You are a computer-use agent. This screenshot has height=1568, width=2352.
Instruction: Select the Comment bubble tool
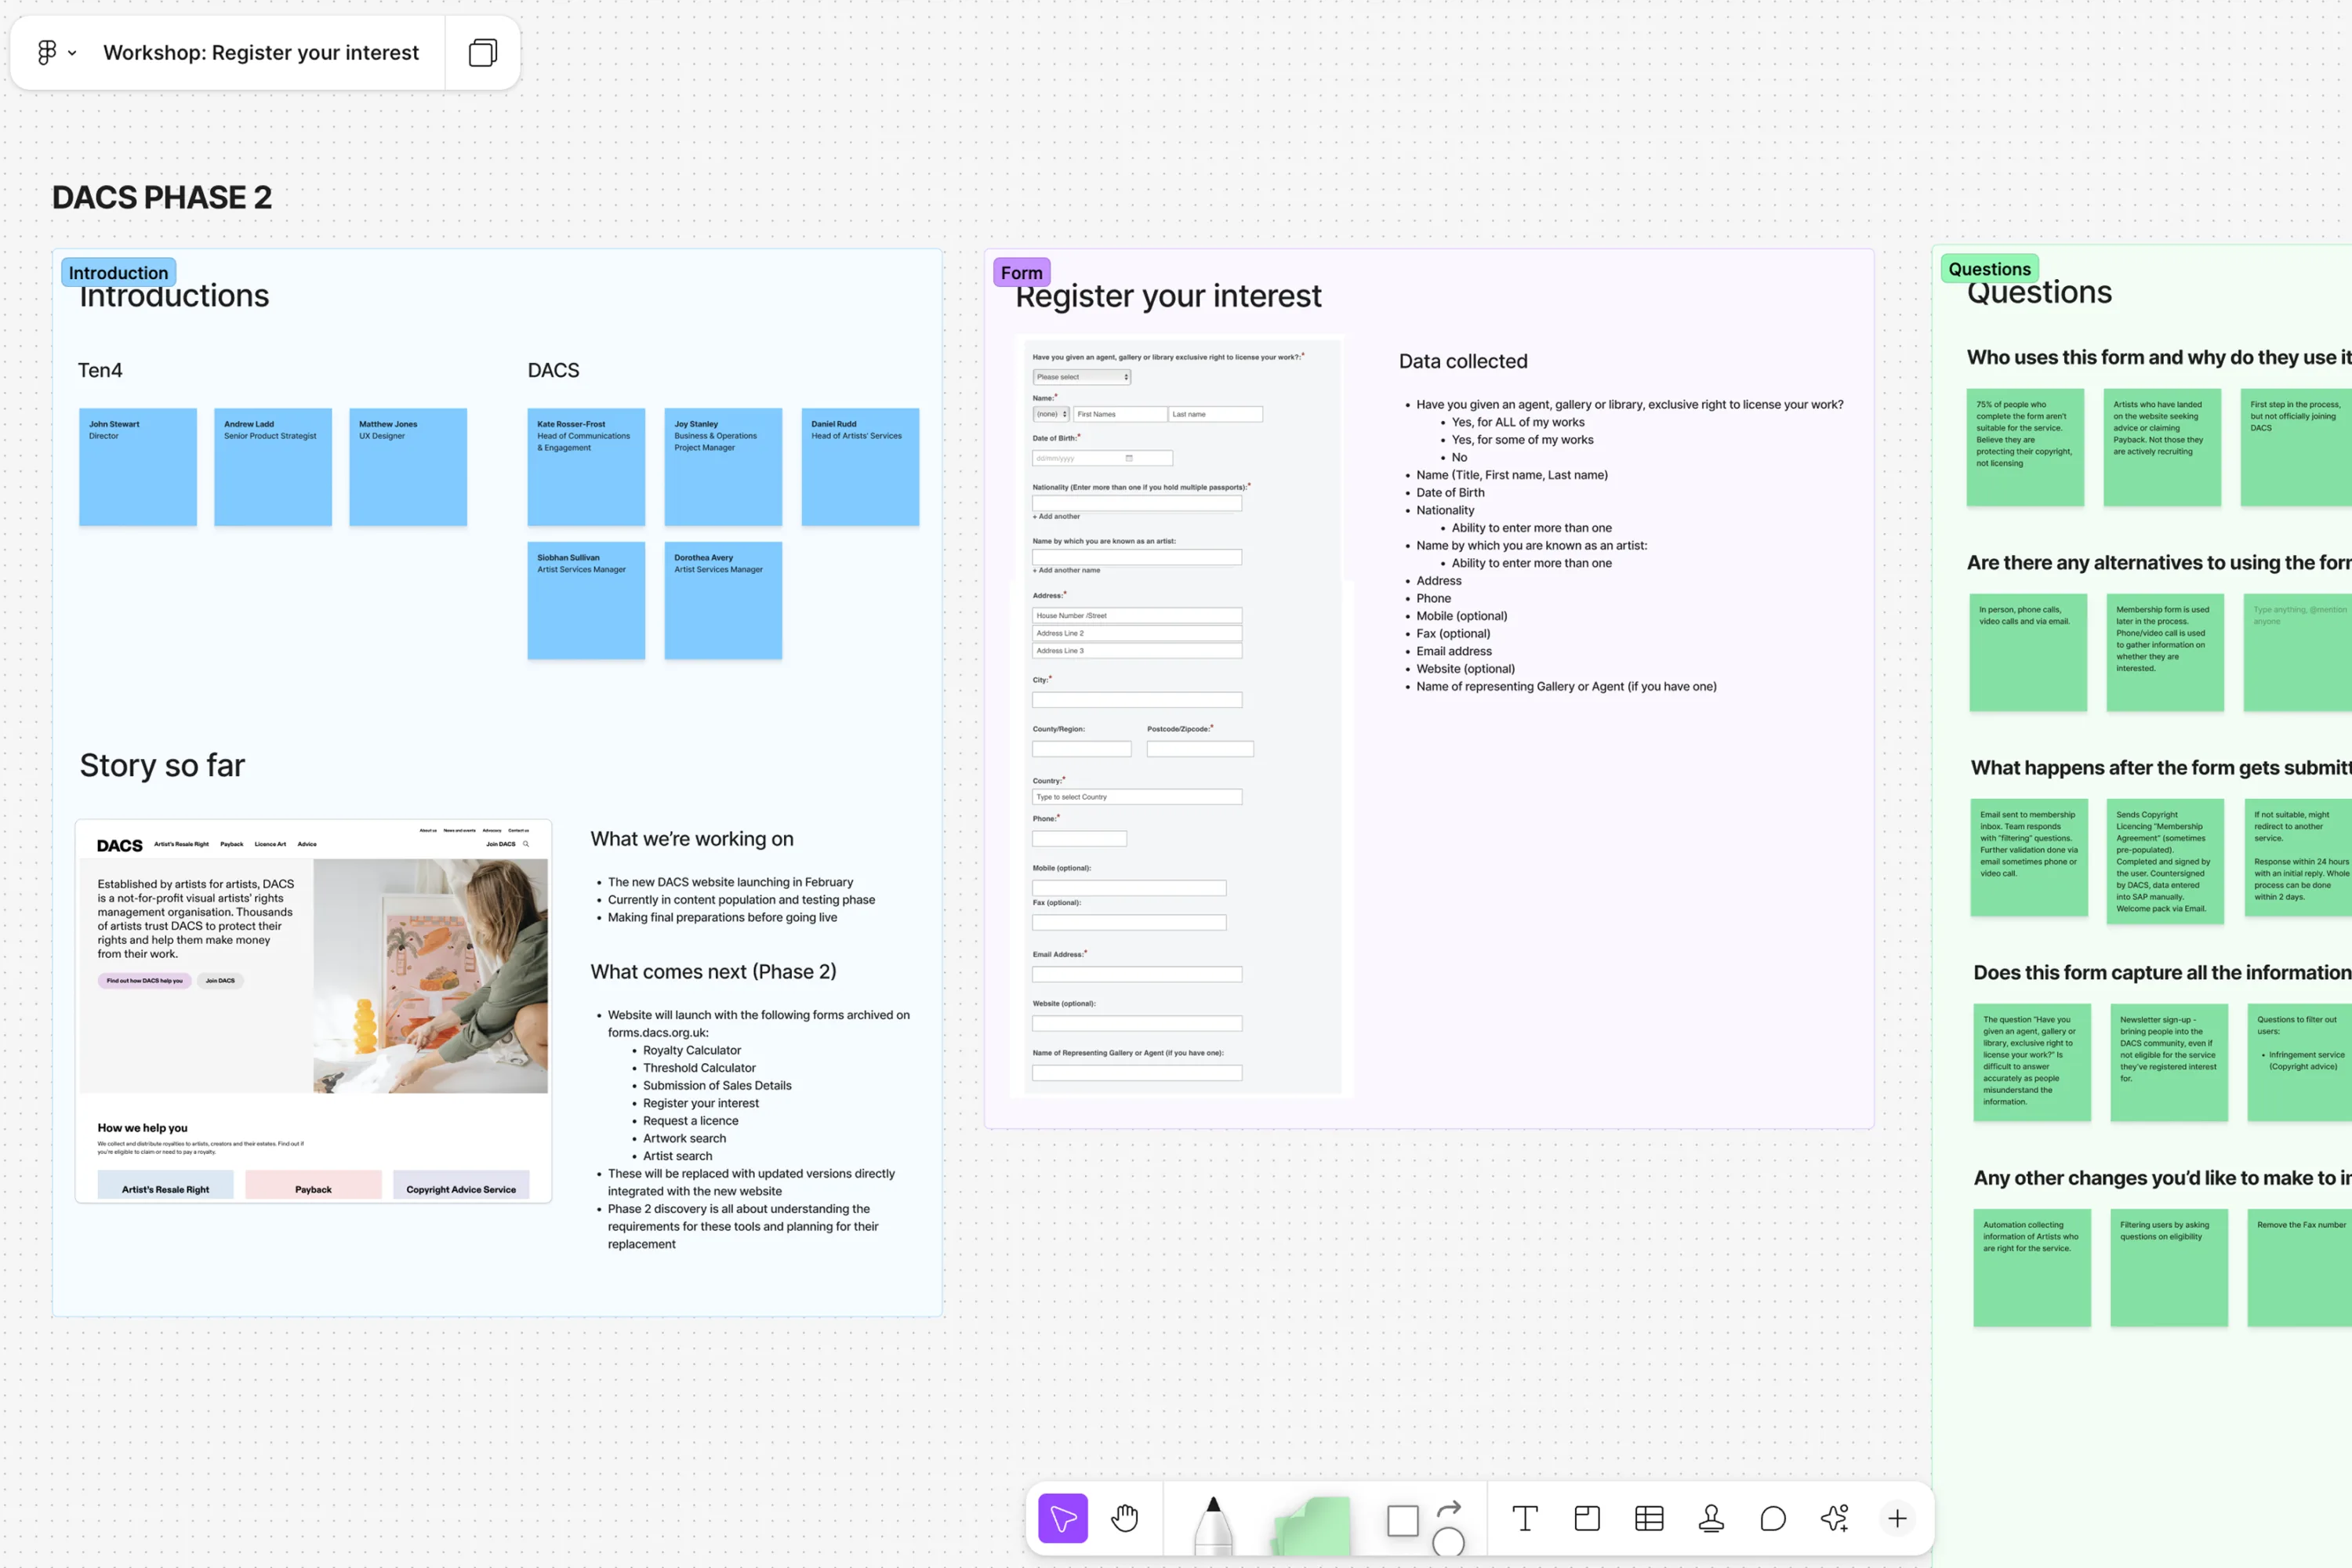click(x=1773, y=1518)
